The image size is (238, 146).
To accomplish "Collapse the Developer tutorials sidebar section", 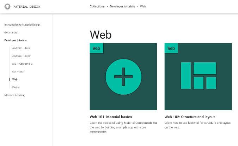I will [x=15, y=40].
